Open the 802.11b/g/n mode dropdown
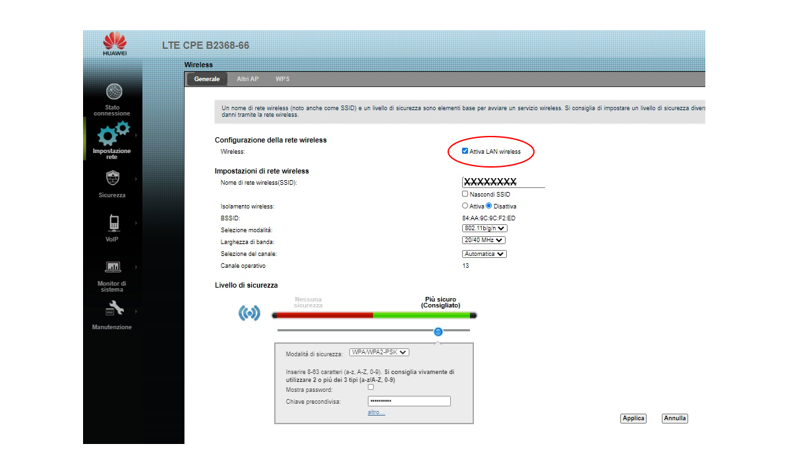The width and height of the screenshot is (791, 475). pos(484,228)
